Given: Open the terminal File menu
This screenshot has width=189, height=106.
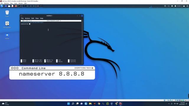Looking at the screenshot, I should (22, 18).
